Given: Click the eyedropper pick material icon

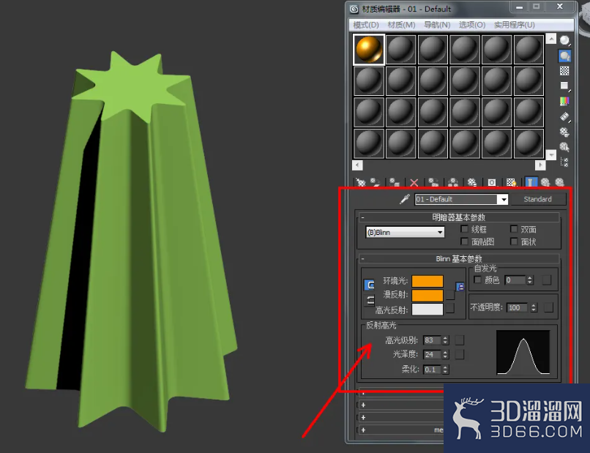Looking at the screenshot, I should [405, 198].
